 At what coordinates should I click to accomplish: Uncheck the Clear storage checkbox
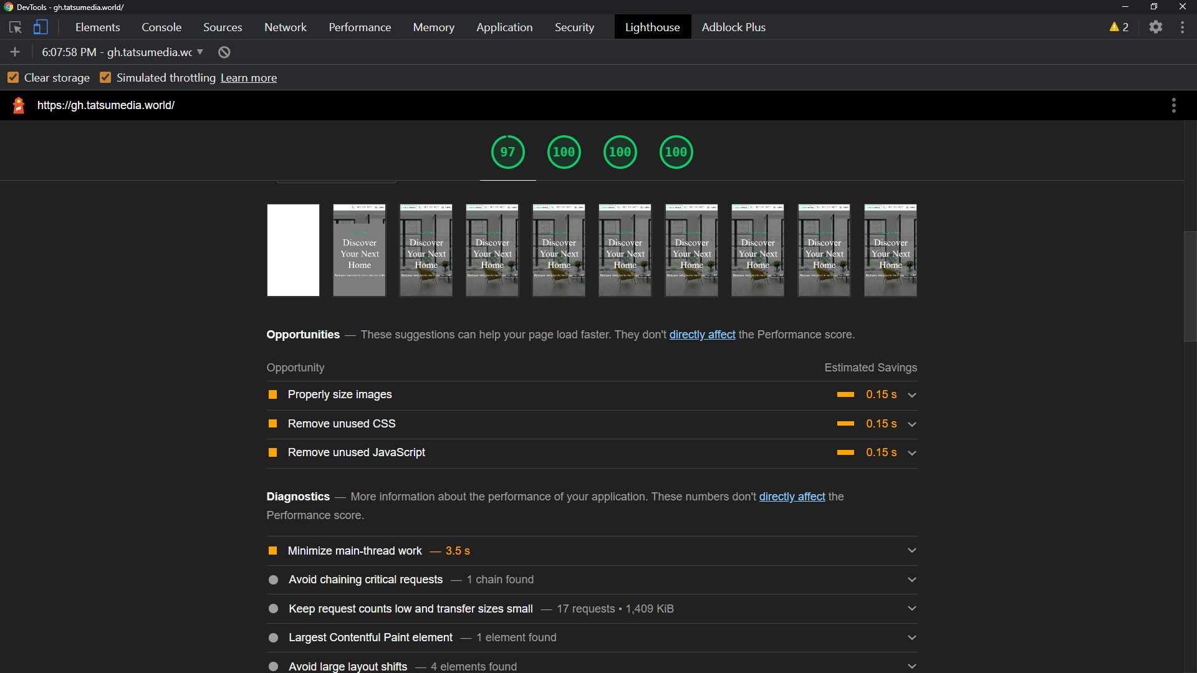pos(13,78)
